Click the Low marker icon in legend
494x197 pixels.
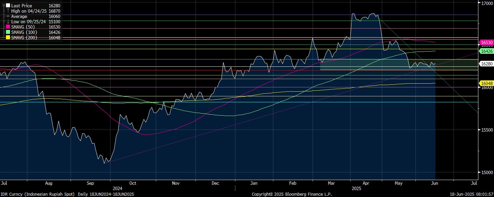point(8,22)
